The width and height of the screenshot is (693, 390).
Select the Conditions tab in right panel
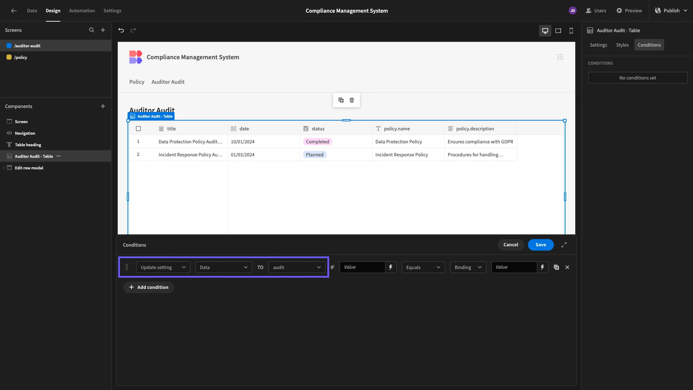649,45
